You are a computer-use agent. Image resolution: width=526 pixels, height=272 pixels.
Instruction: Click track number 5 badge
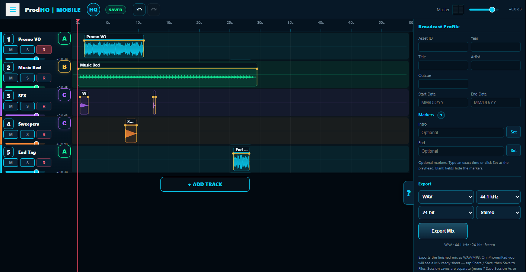[9, 152]
